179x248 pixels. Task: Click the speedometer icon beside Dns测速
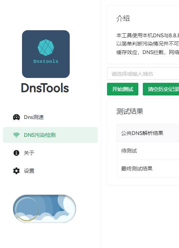coord(16,117)
